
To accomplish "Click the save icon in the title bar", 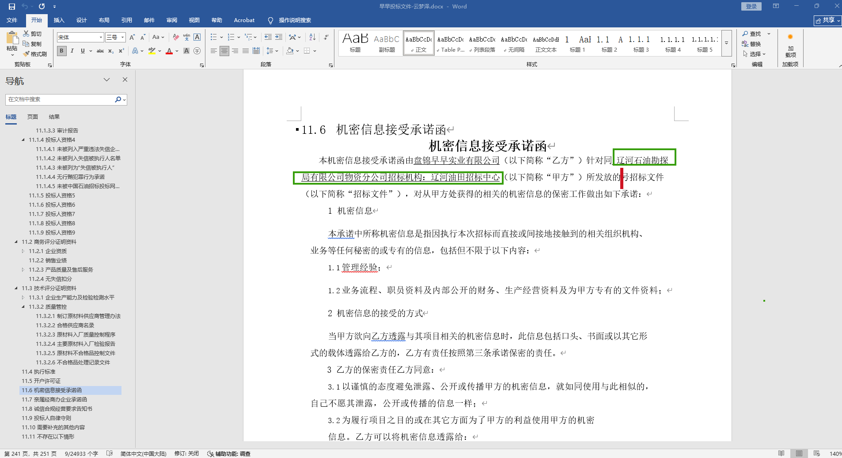I will tap(12, 6).
